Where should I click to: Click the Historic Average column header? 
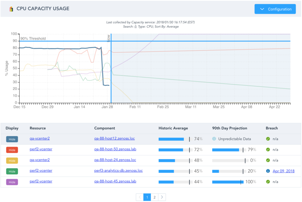point(173,128)
